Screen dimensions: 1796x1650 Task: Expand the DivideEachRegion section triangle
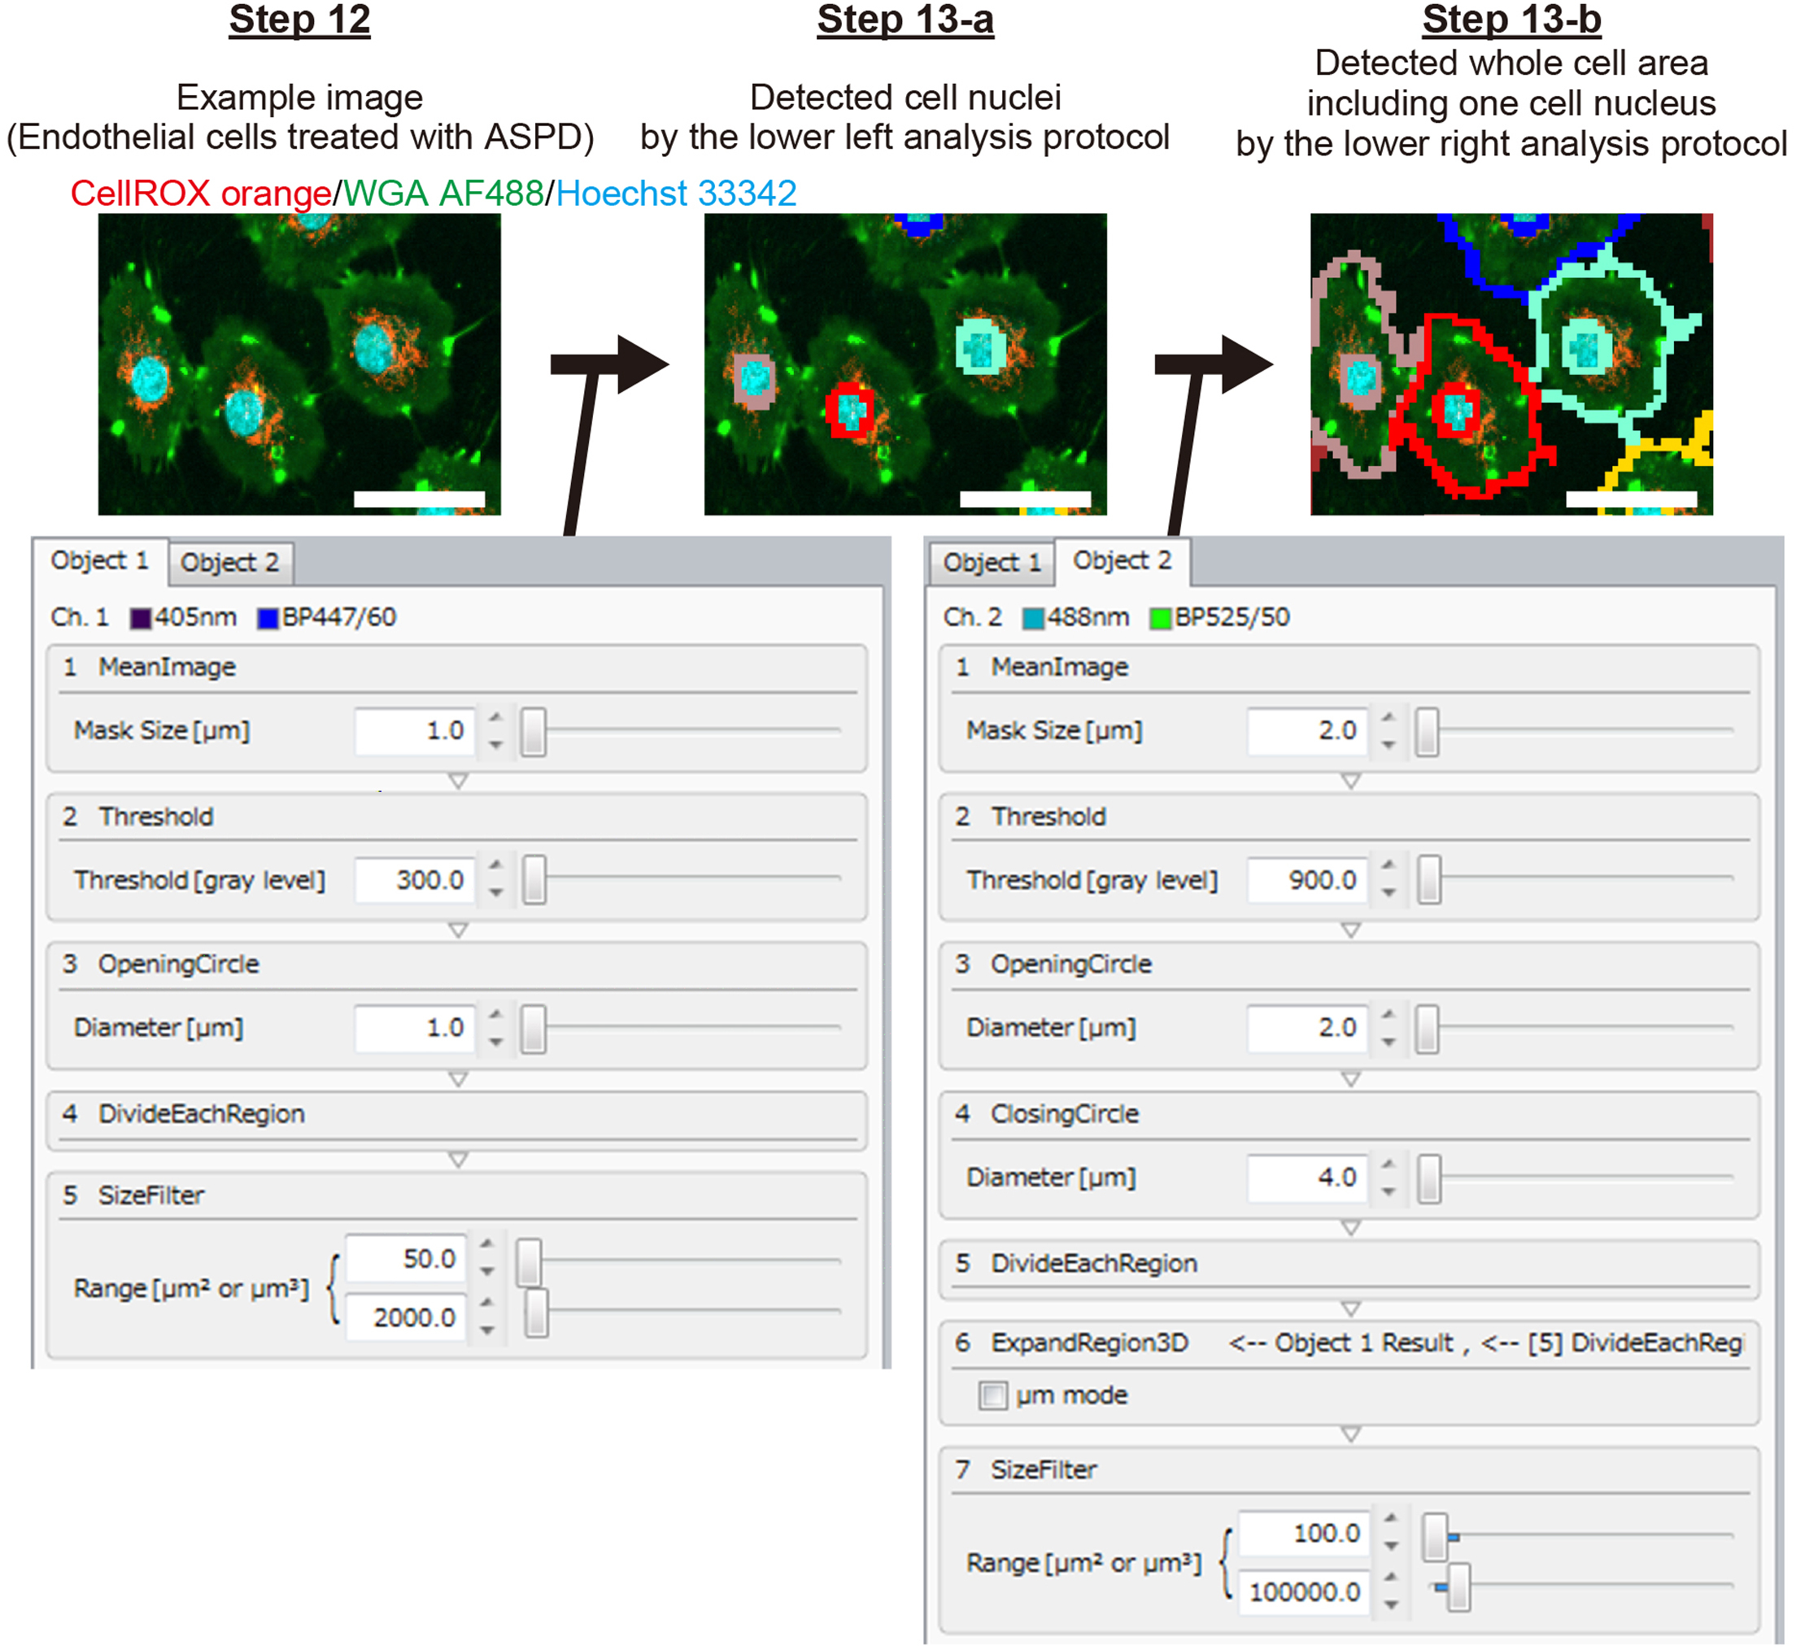pos(457,1160)
